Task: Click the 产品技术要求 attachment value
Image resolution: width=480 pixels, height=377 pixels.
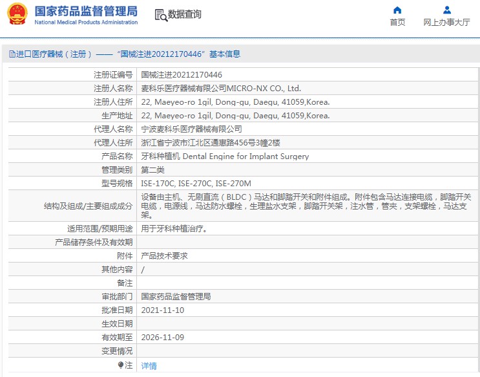Action: 164,256
